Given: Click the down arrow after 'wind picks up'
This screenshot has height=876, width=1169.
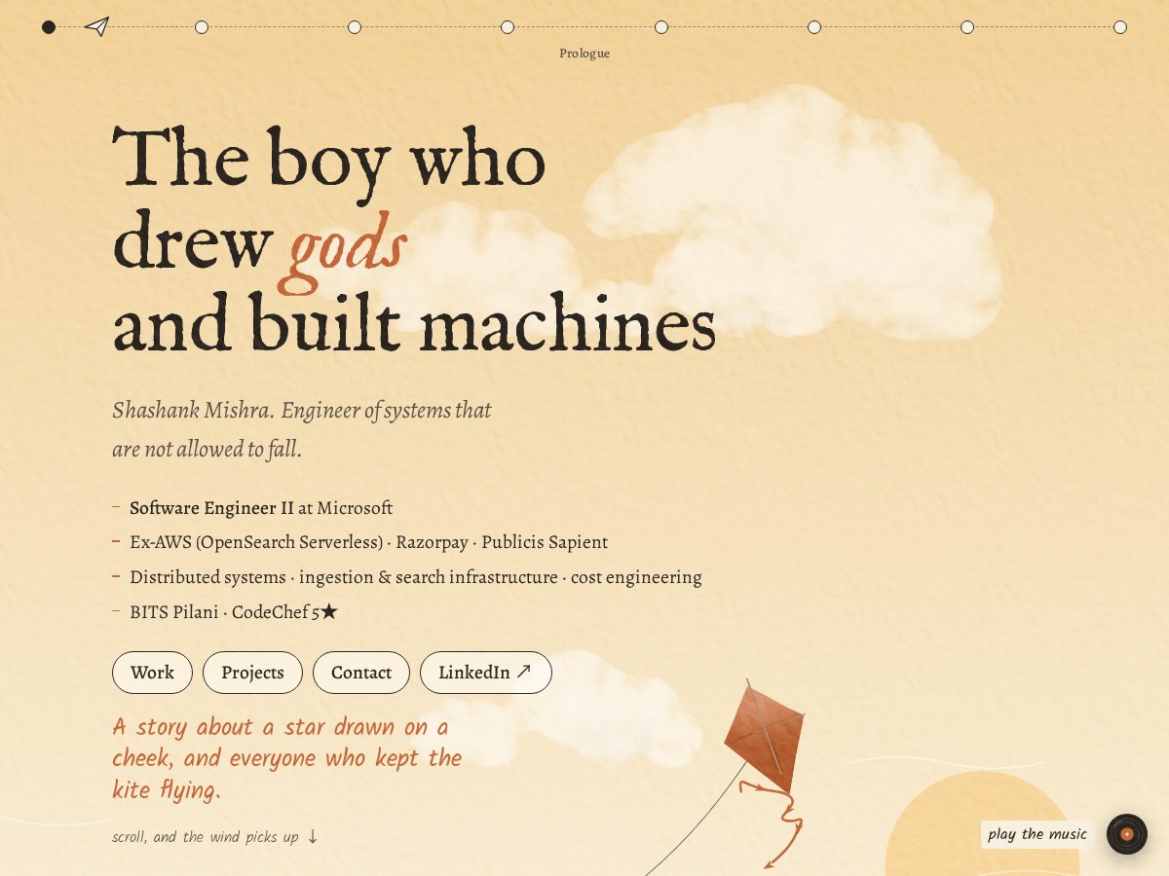Looking at the screenshot, I should (x=313, y=837).
